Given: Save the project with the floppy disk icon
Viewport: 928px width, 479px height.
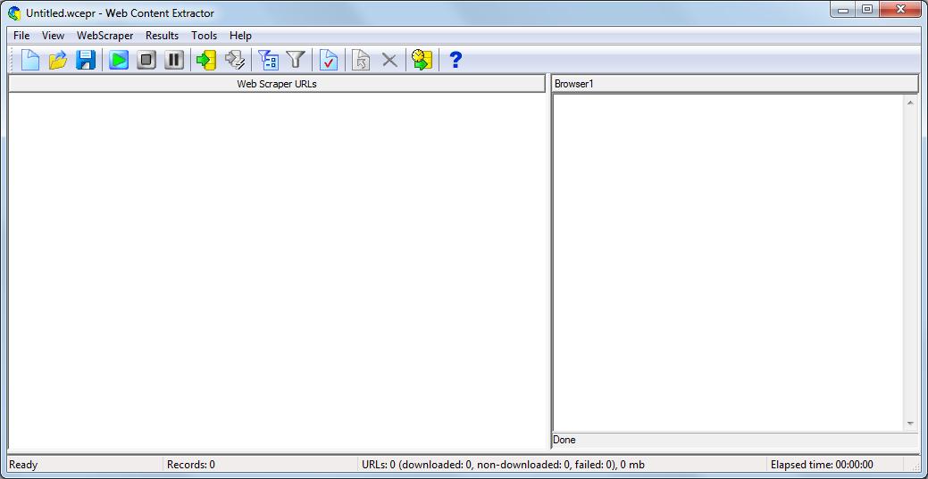Looking at the screenshot, I should click(x=86, y=60).
